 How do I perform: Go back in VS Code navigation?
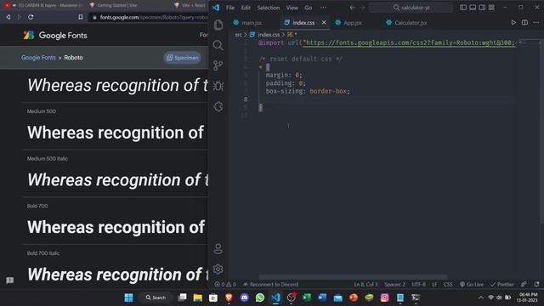pyautogui.click(x=352, y=8)
